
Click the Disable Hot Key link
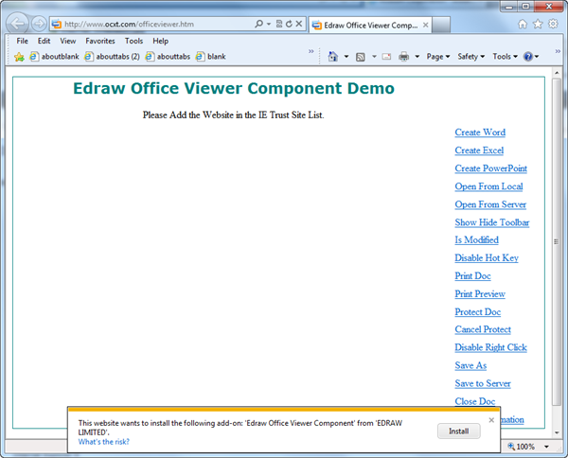click(487, 258)
